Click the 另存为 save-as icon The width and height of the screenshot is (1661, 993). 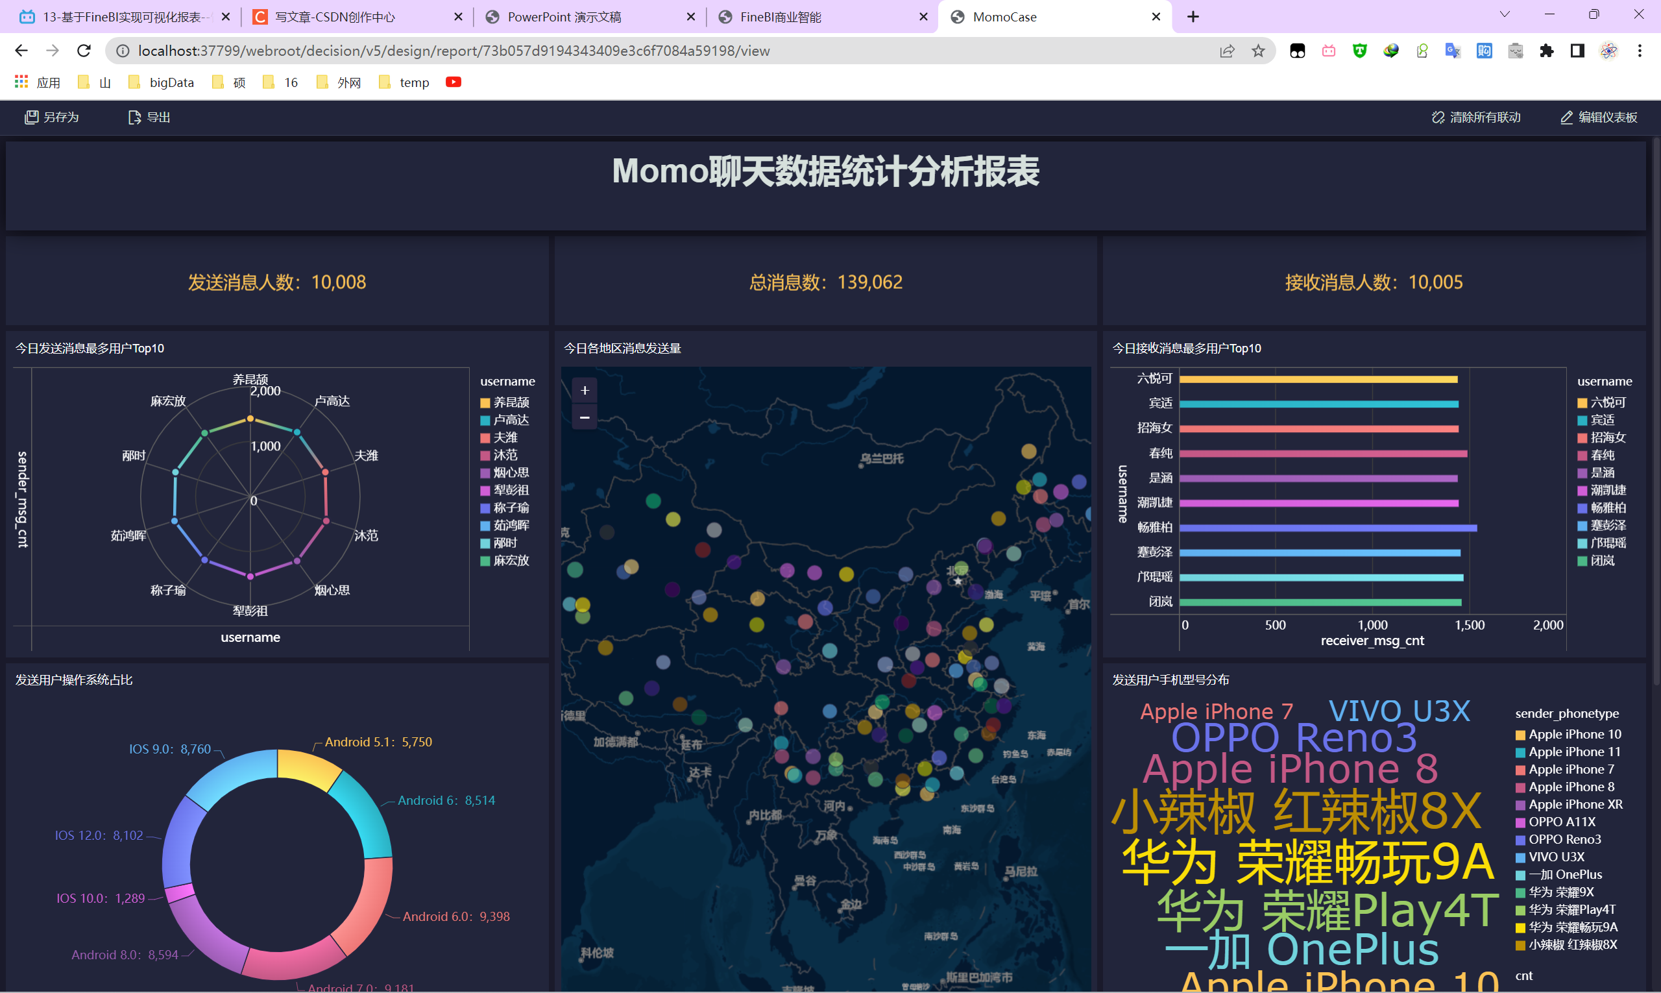pos(31,117)
